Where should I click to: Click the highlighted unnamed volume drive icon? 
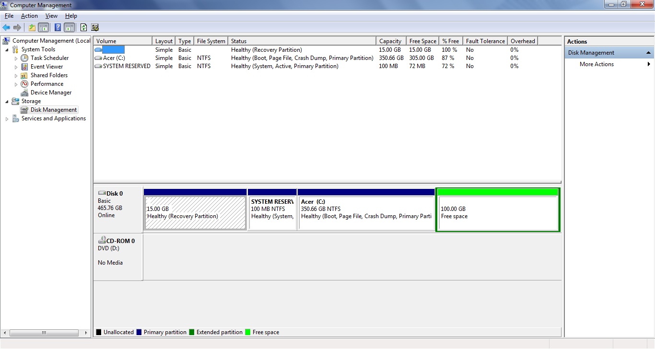tap(98, 50)
